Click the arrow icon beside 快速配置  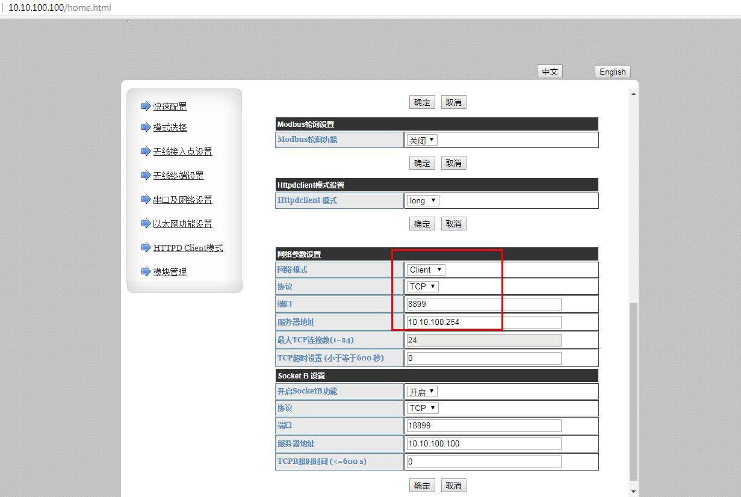[x=146, y=106]
